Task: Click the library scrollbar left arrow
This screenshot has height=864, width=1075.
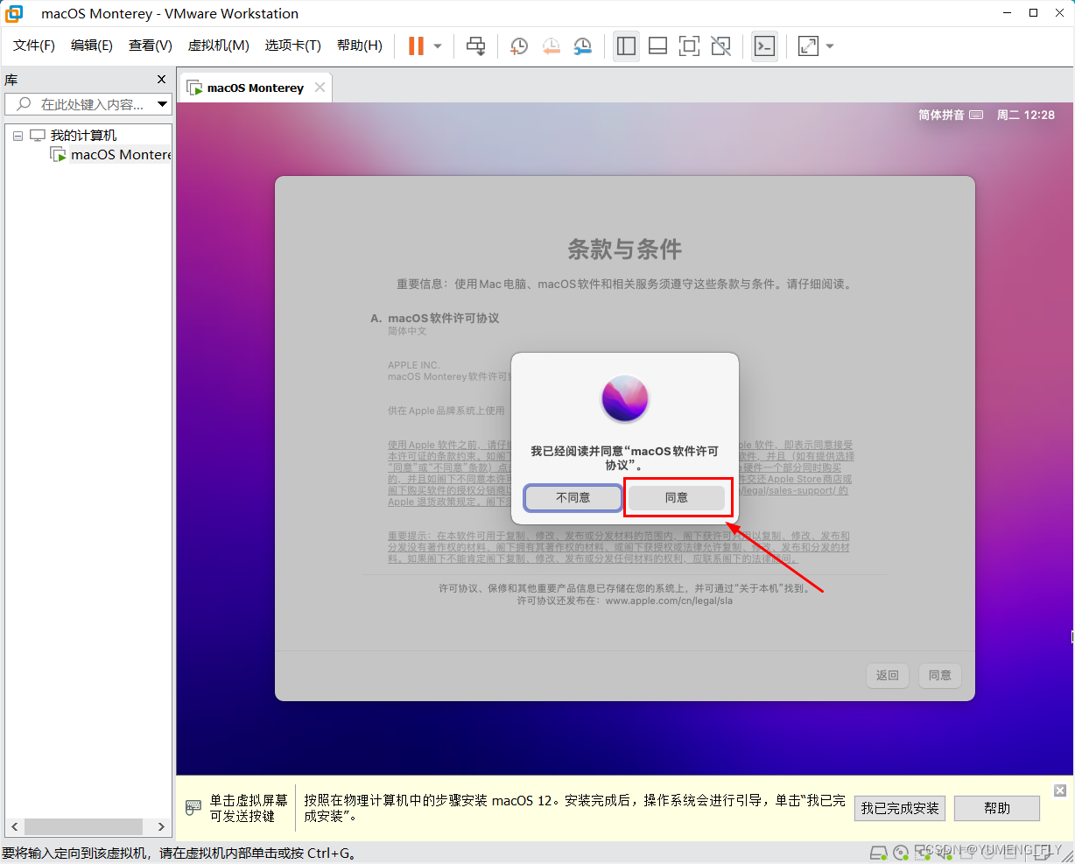Action: pyautogui.click(x=14, y=826)
